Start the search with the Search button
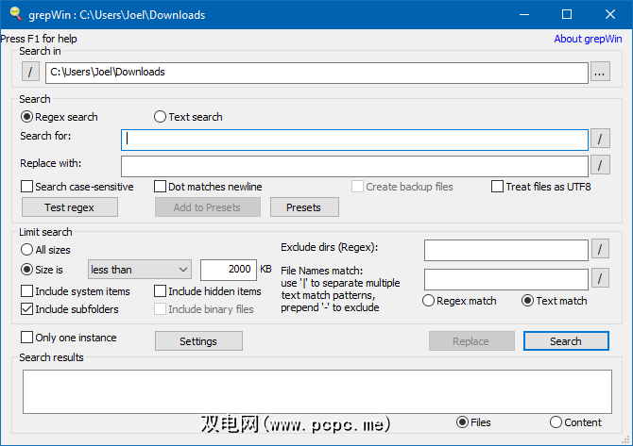The width and height of the screenshot is (633, 446). coord(566,341)
